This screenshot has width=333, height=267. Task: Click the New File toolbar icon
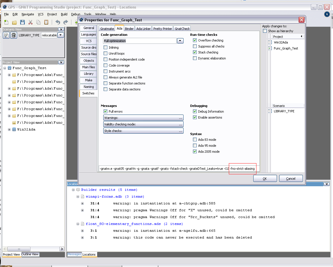pyautogui.click(x=6, y=22)
